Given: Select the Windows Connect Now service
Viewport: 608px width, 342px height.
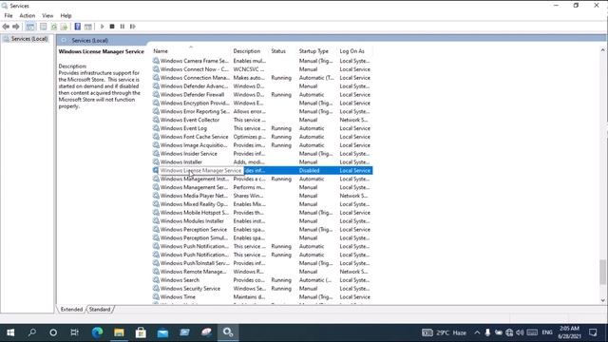Looking at the screenshot, I should [x=262, y=69].
